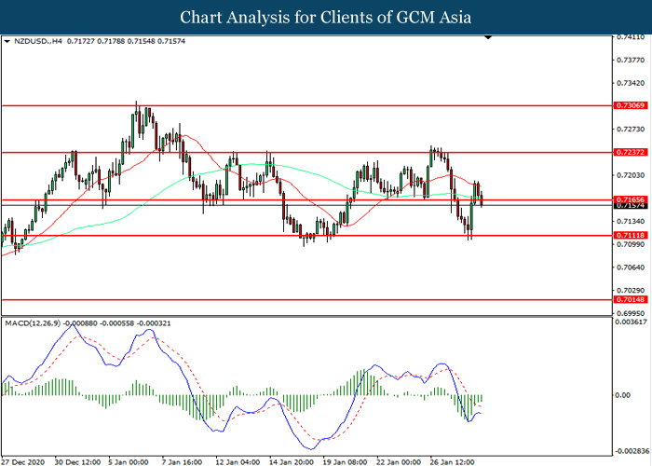Click the 5 Jan 00:00 time label
652x466 pixels.
coord(130,460)
